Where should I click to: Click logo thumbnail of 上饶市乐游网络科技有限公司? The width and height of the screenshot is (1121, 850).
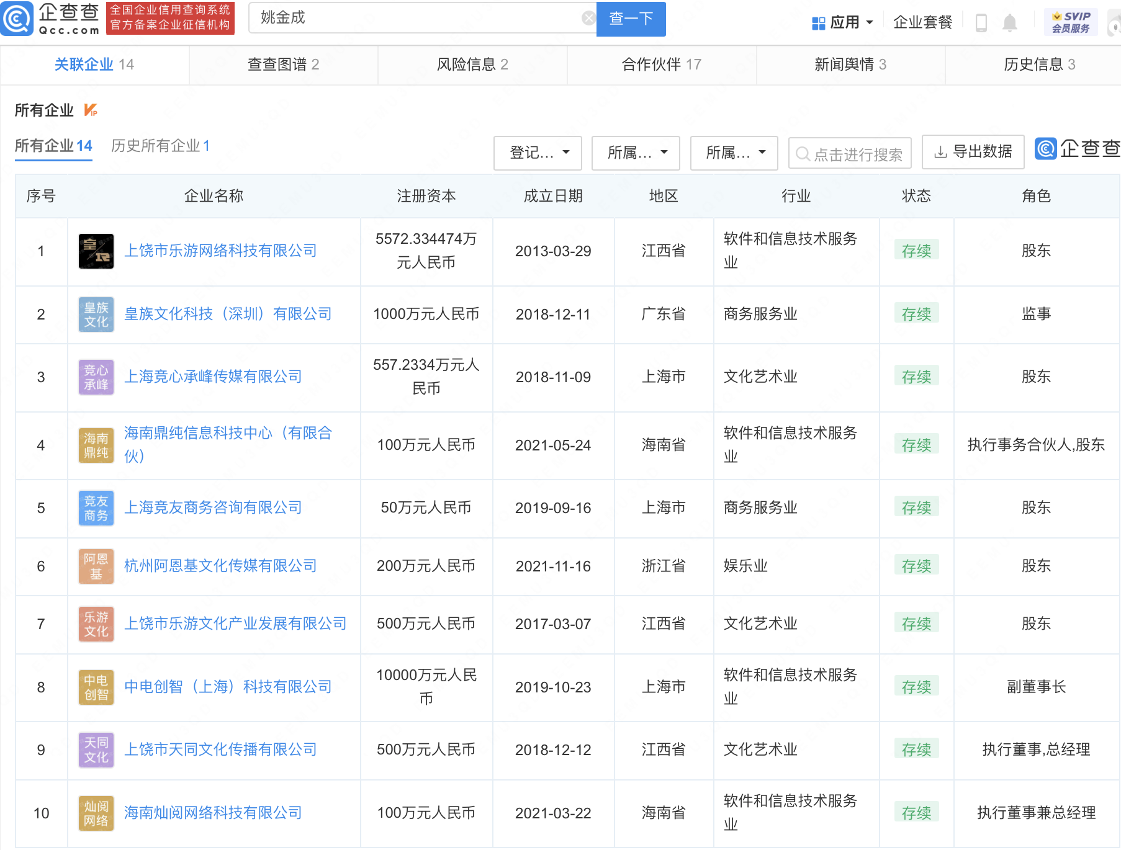coord(96,251)
